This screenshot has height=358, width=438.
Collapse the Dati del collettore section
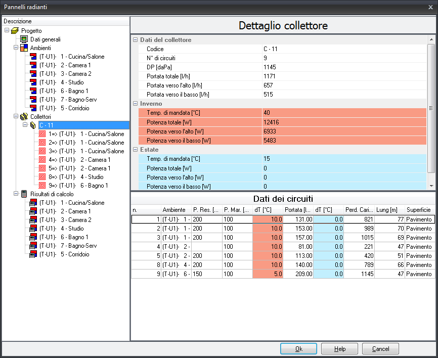(135, 40)
